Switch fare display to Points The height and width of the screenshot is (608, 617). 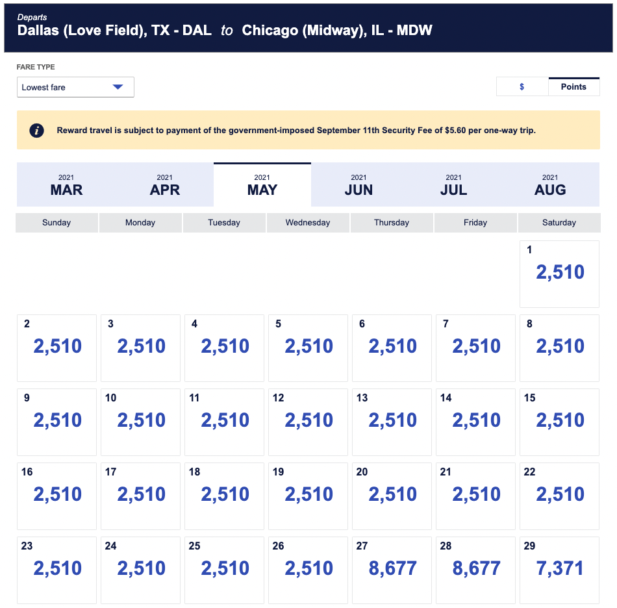click(573, 86)
